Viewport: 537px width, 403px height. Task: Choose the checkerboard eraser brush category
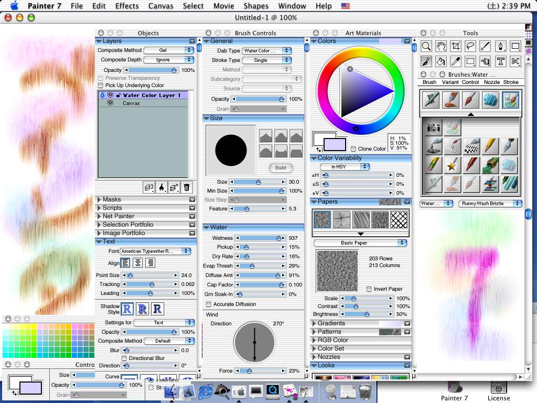[471, 147]
